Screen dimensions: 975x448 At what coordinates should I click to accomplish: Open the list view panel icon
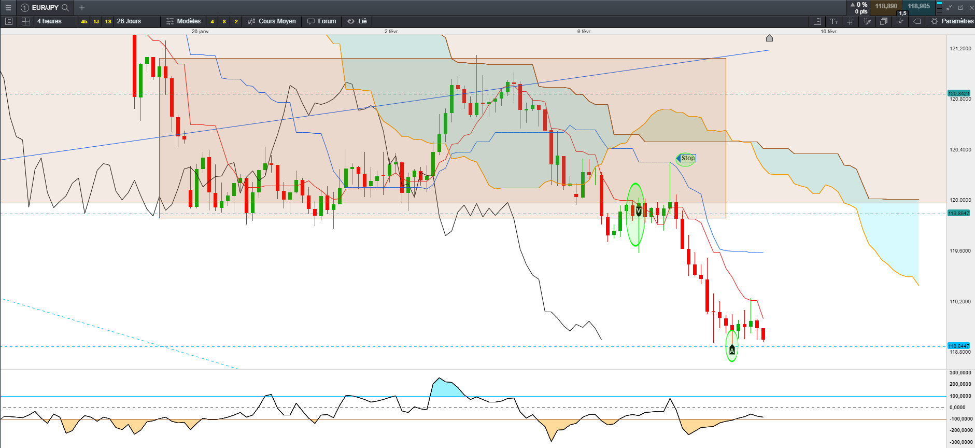pos(8,21)
